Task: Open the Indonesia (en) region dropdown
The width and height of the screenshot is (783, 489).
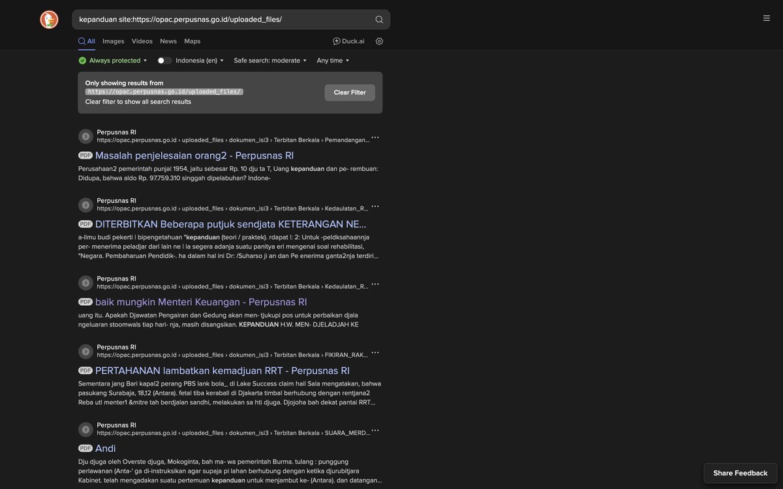Action: click(x=200, y=61)
